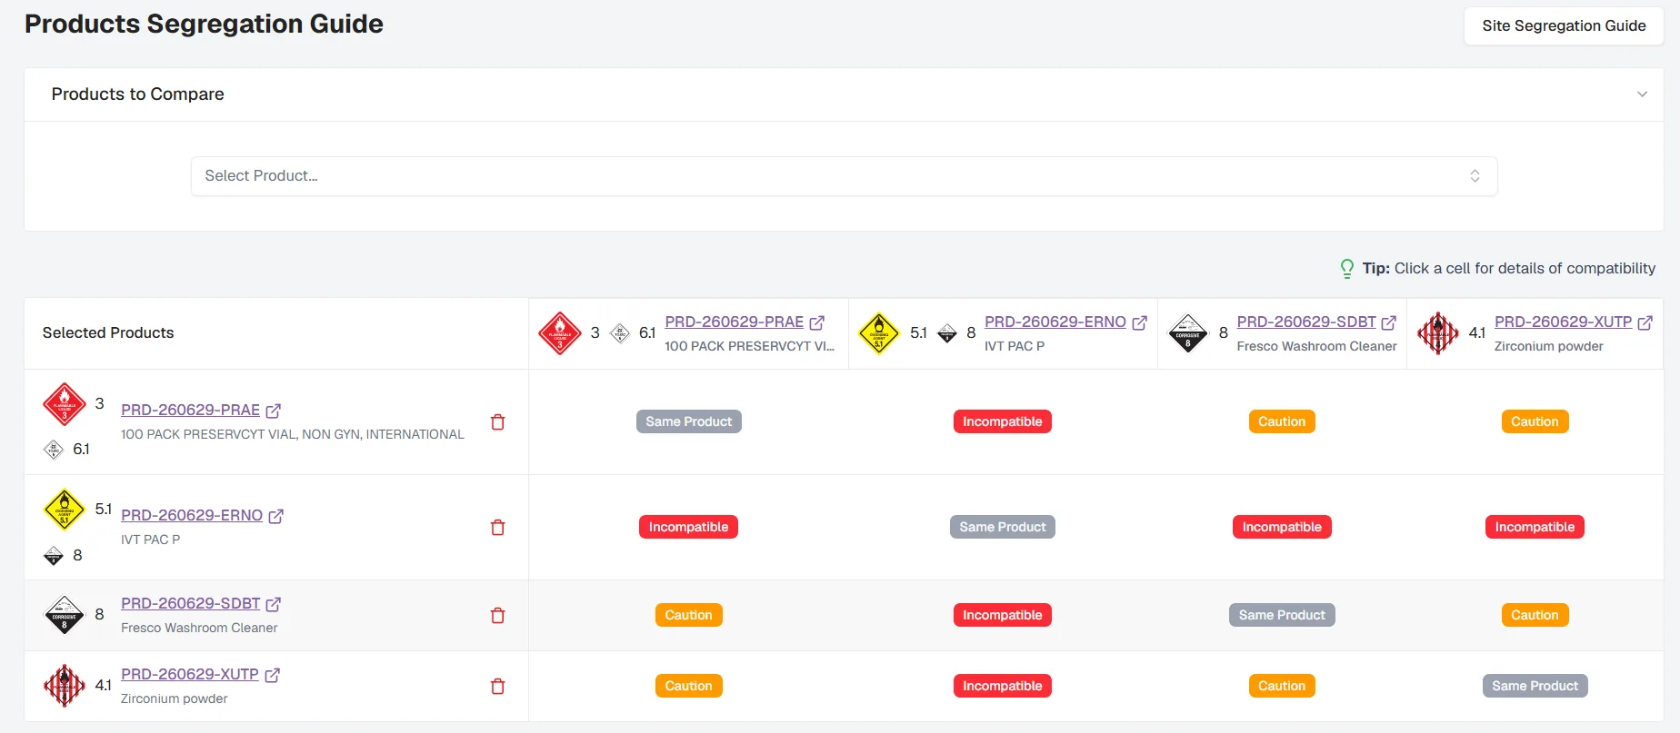Screen dimensions: 1680x733
Task: Click trash icon for Fresco Washroom Cleaner row
Action: (x=497, y=616)
